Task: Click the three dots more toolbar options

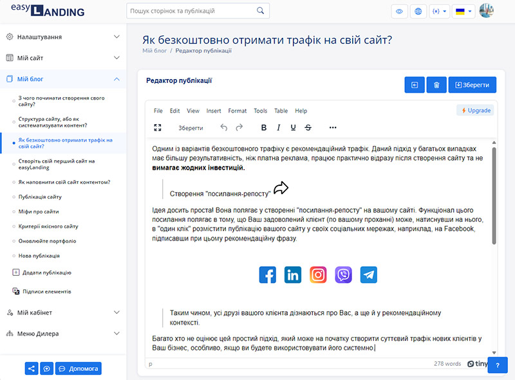Action: pyautogui.click(x=333, y=127)
